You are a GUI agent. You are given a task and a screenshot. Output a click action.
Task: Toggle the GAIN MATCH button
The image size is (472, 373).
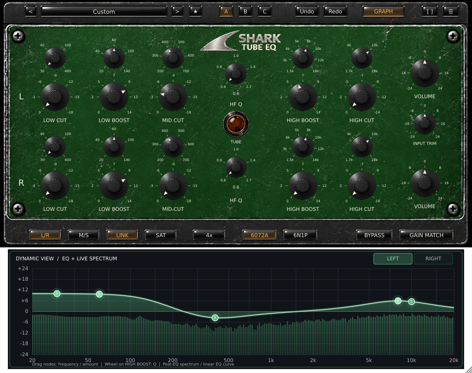[x=426, y=235]
